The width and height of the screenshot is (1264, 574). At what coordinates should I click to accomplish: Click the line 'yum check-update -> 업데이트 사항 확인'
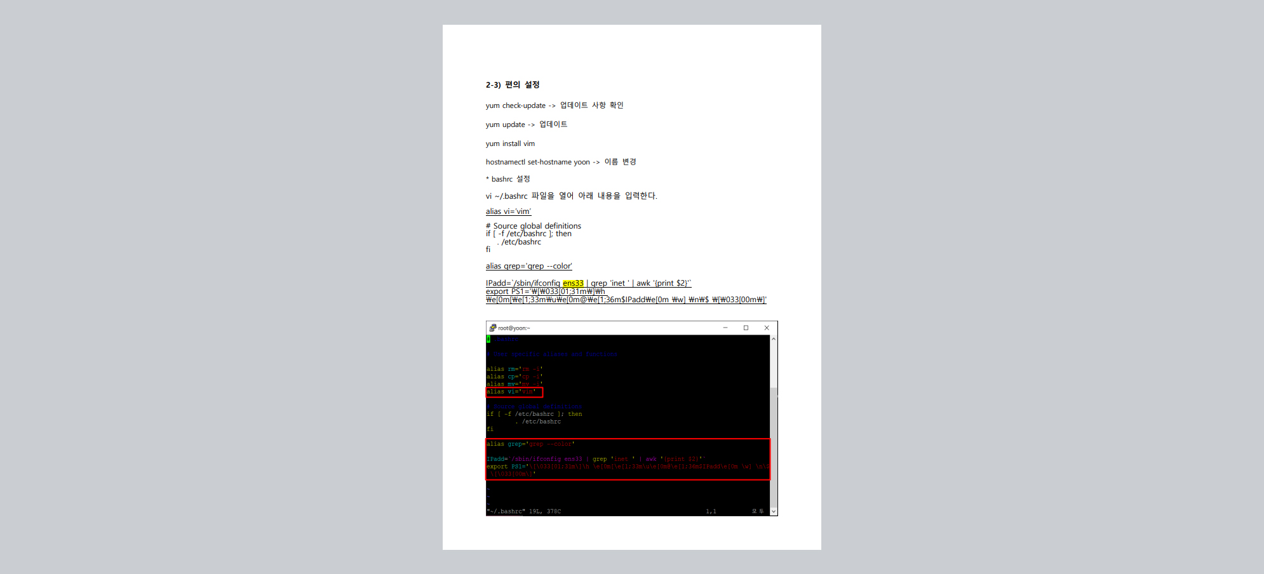(x=555, y=105)
